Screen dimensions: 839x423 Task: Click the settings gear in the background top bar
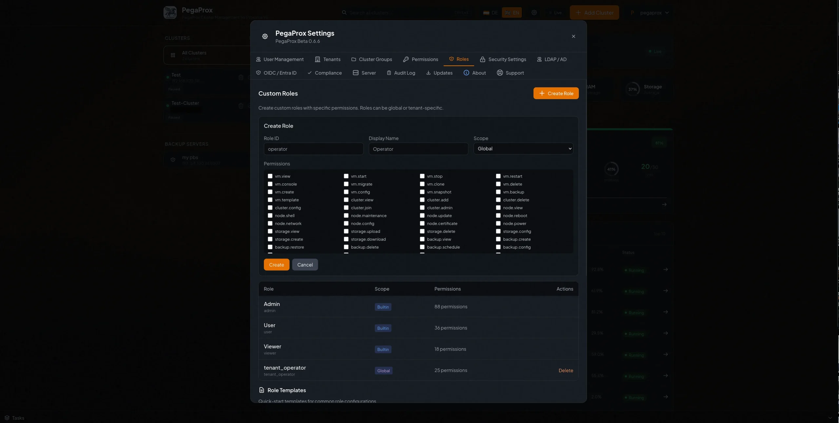coord(534,12)
